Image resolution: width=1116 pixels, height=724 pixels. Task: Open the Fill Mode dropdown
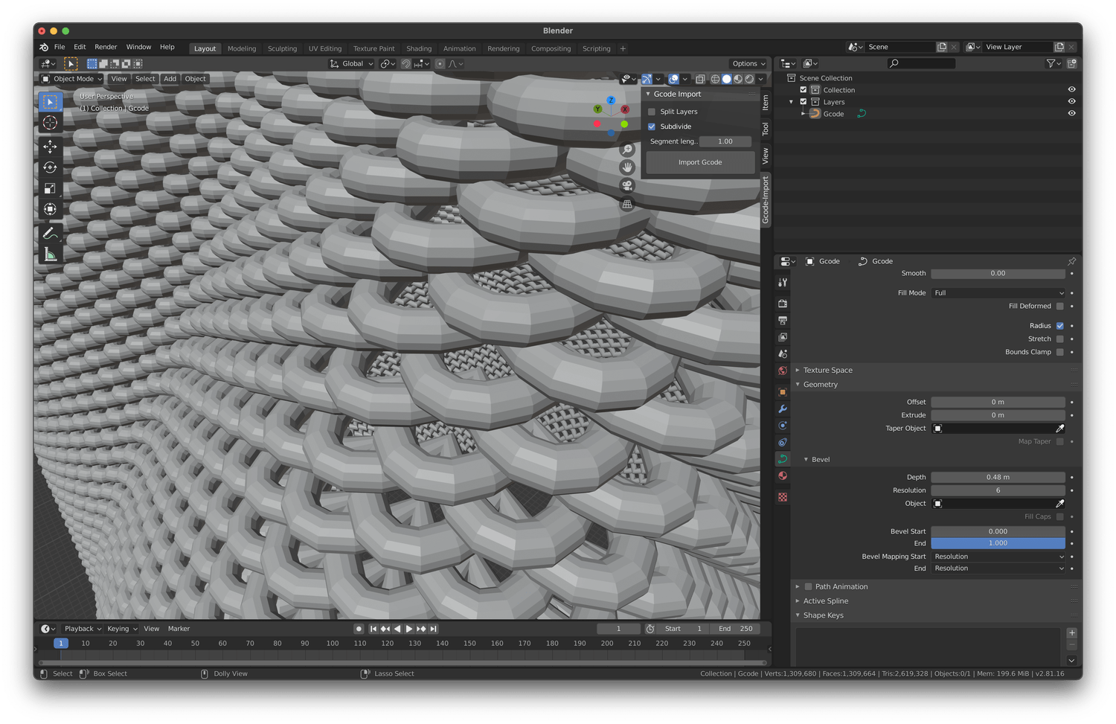click(x=998, y=292)
